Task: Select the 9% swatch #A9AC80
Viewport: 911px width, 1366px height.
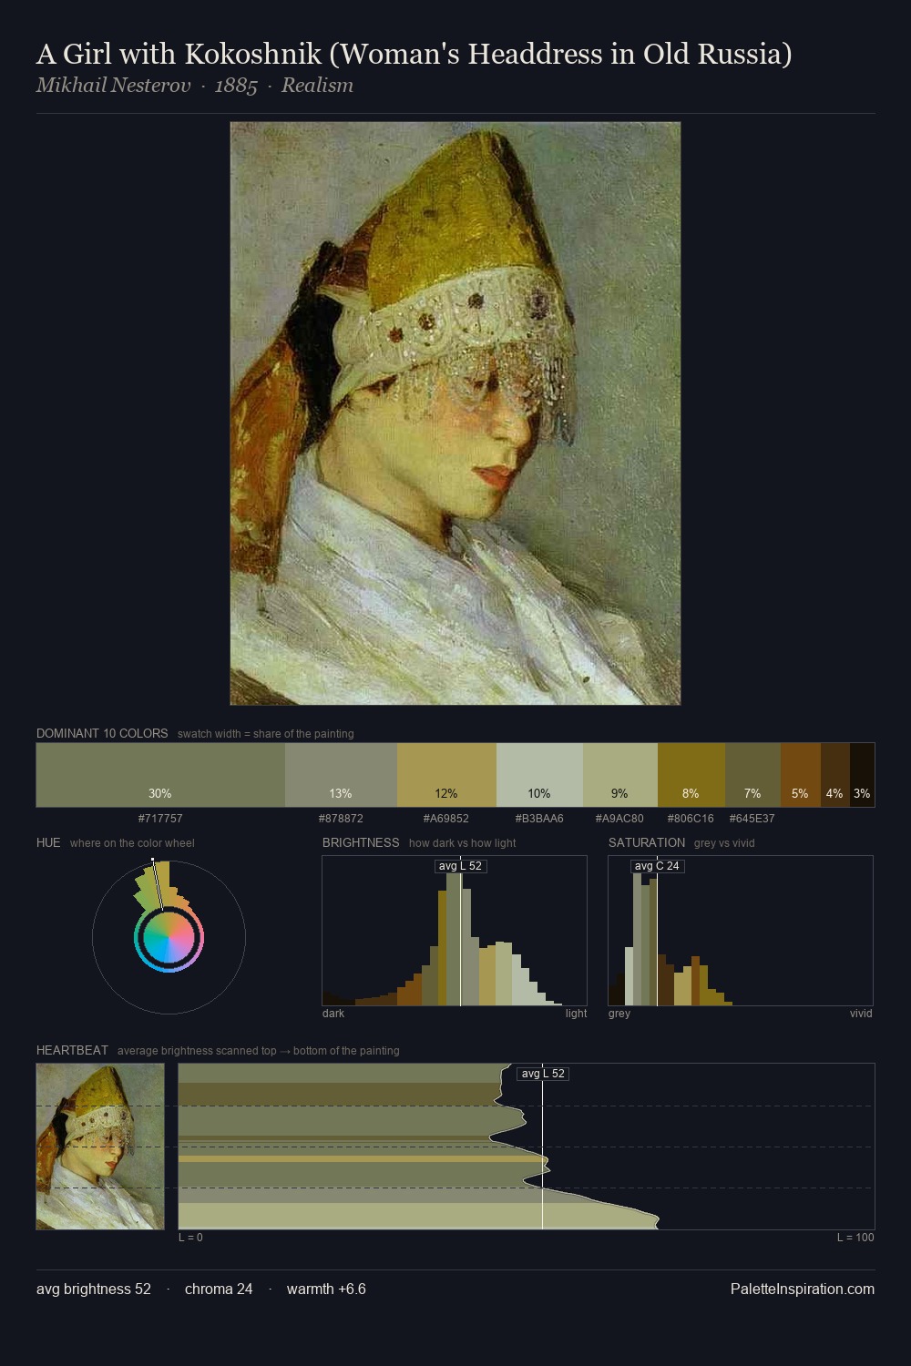Action: pyautogui.click(x=620, y=775)
